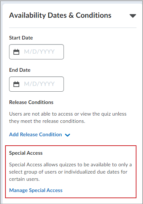Click the Special Access description paragraph

[70, 172]
